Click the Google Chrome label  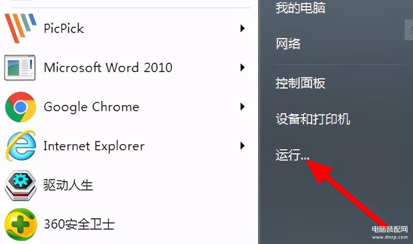91,107
